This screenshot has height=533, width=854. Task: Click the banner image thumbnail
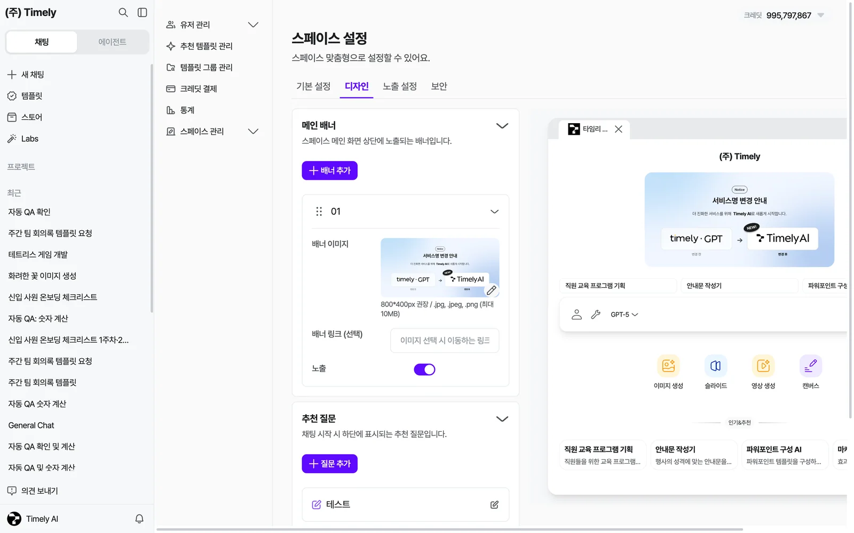440,268
